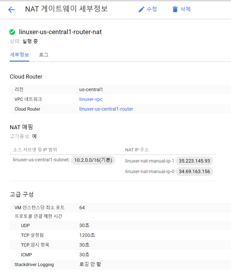Image resolution: width=231 pixels, height=274 pixels.
Task: Select the linuxer-nat-manual-ip-0 address name
Action: coord(149,172)
